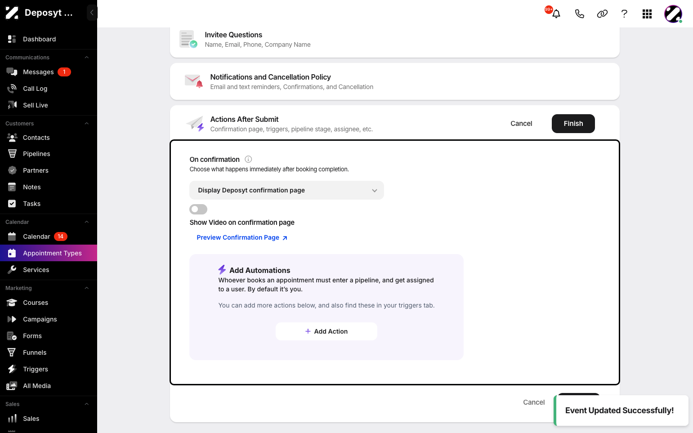Image resolution: width=693 pixels, height=433 pixels.
Task: Click the Finish button
Action: click(573, 124)
